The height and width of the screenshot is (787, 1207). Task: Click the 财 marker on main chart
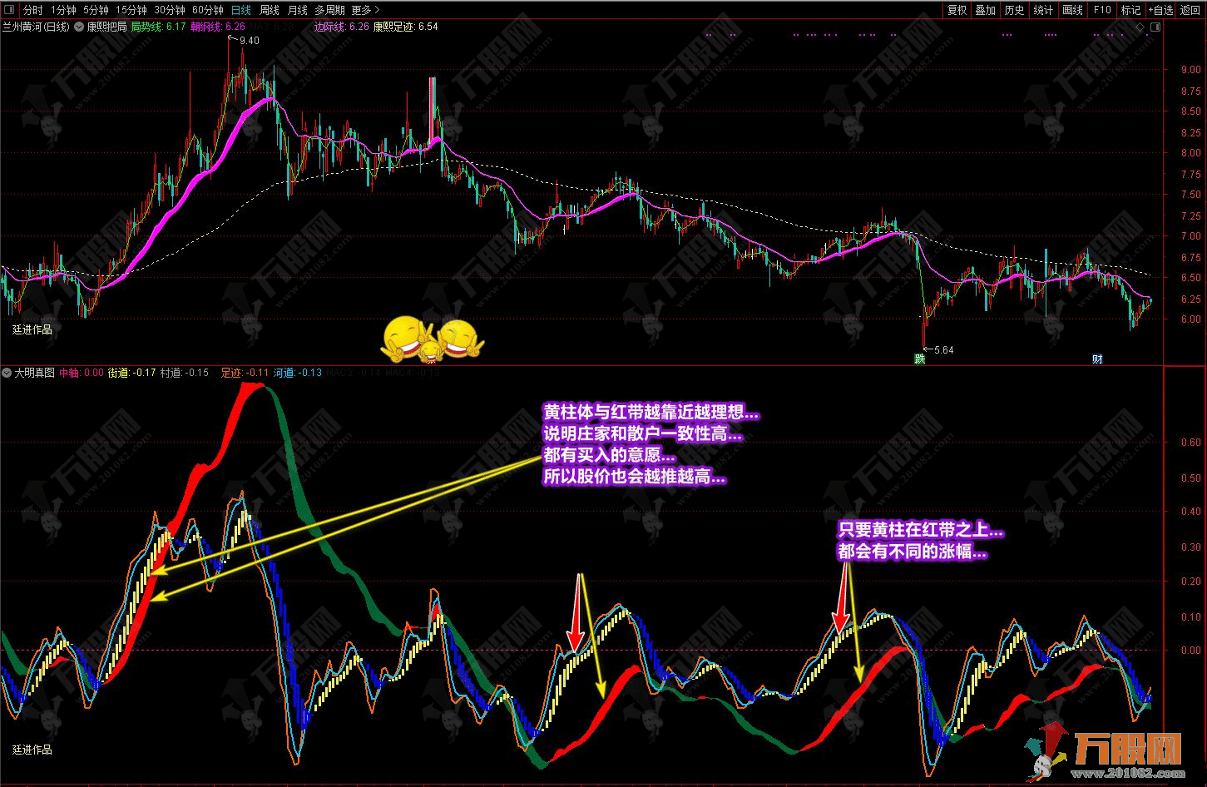pos(1097,359)
